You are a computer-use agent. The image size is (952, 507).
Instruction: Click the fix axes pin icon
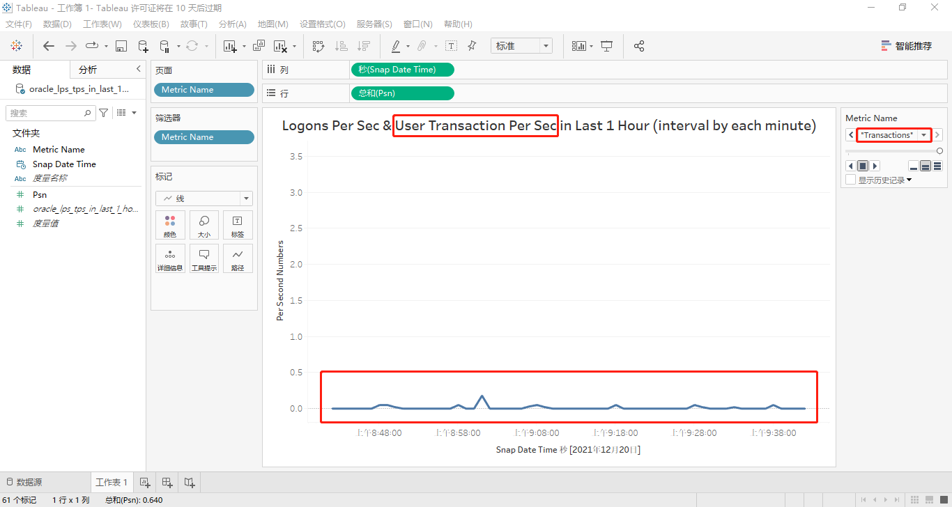472,46
